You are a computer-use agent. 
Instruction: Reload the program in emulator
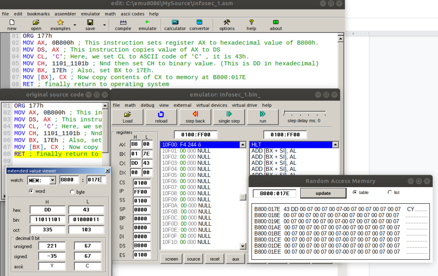pyautogui.click(x=161, y=117)
